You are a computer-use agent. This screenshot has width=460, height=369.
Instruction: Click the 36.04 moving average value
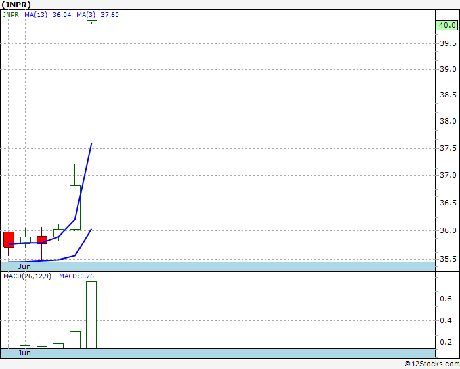point(62,15)
